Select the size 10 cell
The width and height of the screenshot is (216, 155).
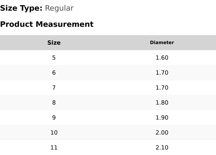click(x=54, y=133)
